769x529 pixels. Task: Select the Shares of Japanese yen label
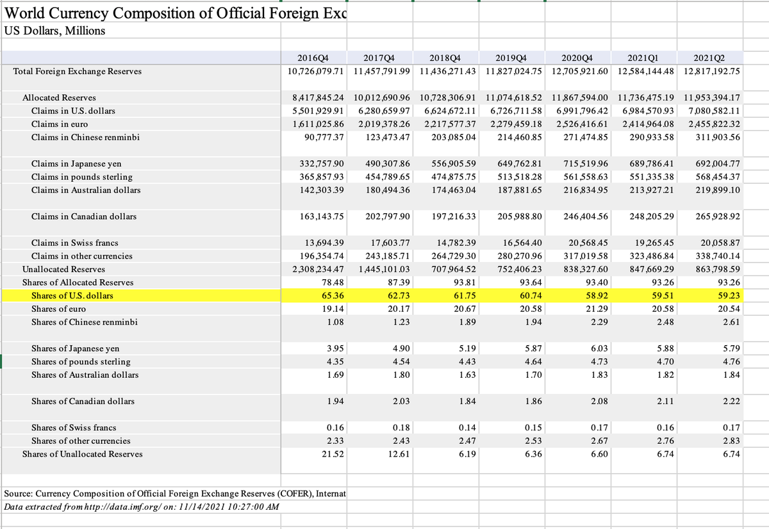[75, 348]
